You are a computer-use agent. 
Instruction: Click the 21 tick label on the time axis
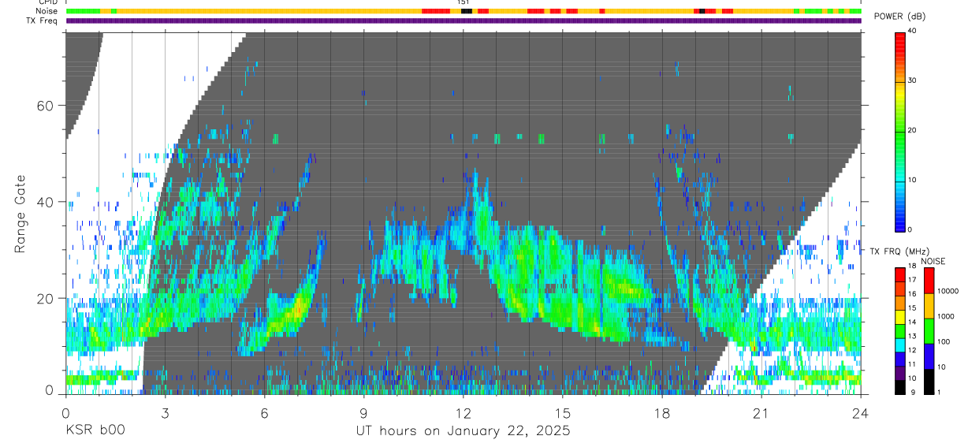pos(761,412)
